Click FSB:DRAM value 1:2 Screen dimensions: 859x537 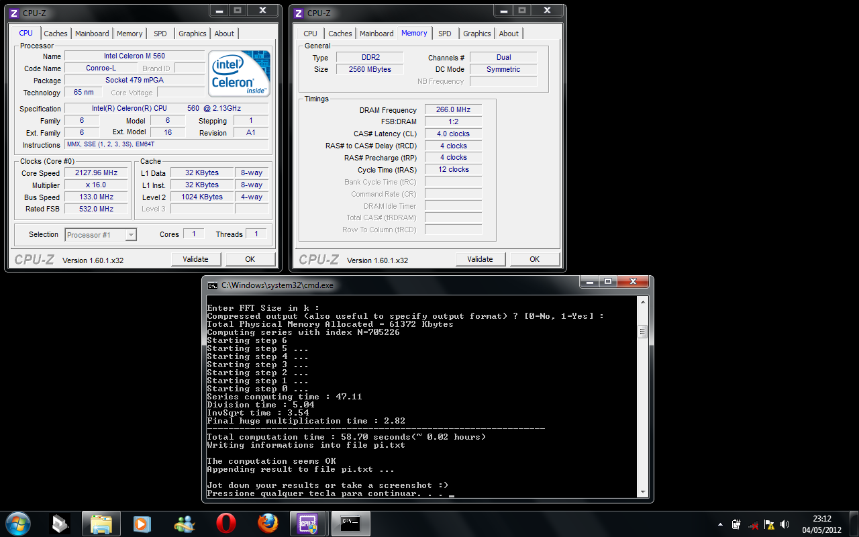click(453, 122)
